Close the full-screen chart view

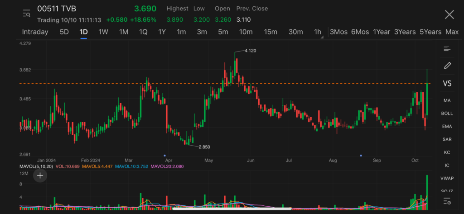coord(449,14)
